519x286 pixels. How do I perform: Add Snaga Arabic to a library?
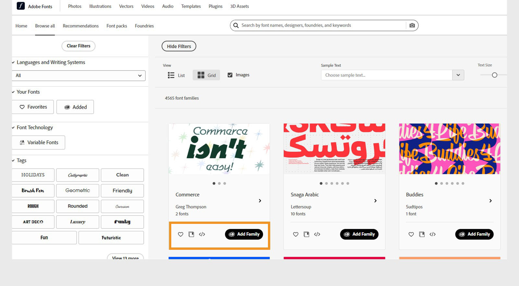tap(307, 234)
